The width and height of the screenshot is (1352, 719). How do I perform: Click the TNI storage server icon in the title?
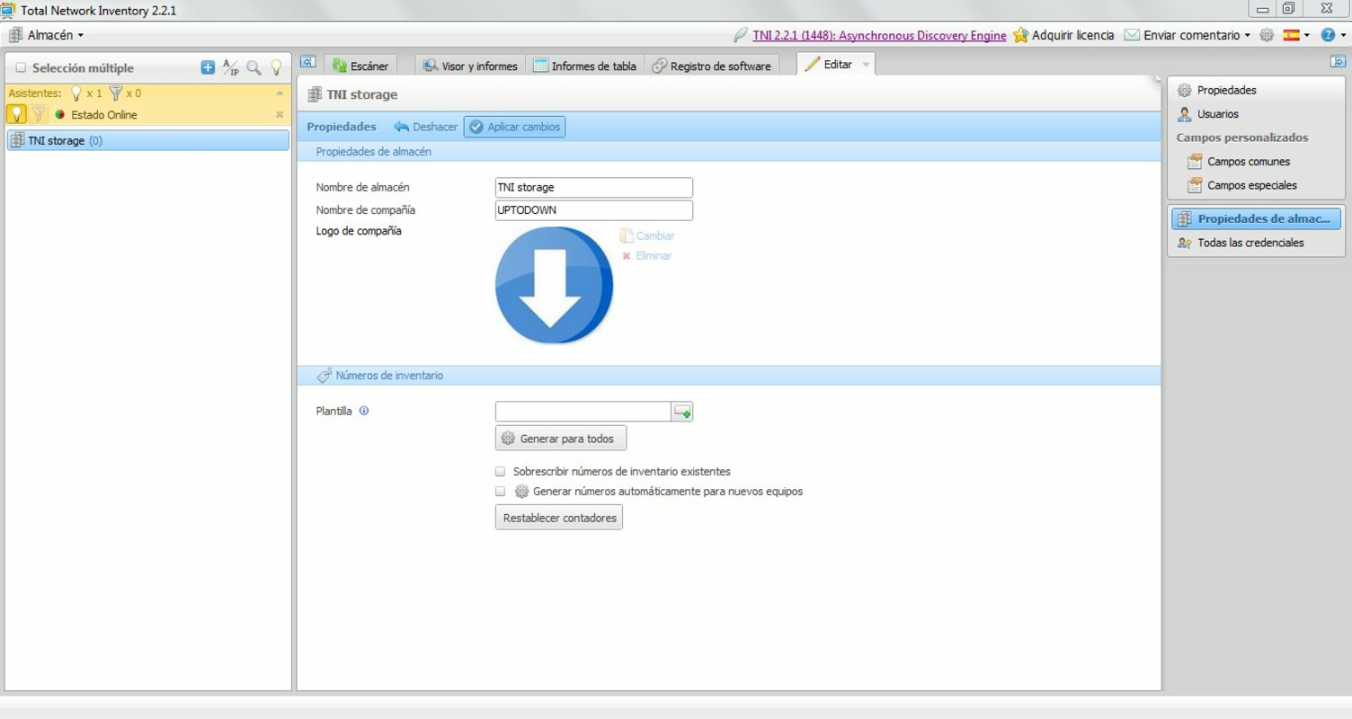click(x=315, y=94)
